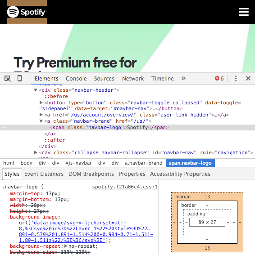Open the DOM Breakpoints sub-tab

click(91, 174)
